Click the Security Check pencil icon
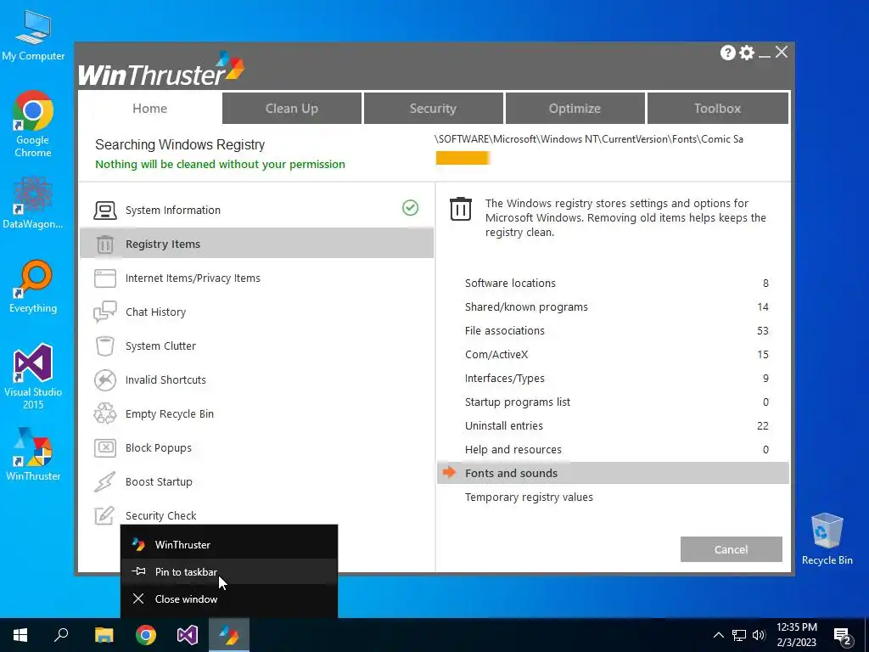Image resolution: width=869 pixels, height=652 pixels. [x=104, y=515]
